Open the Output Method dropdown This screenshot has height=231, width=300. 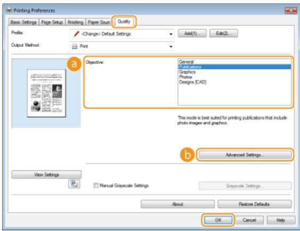(122, 46)
